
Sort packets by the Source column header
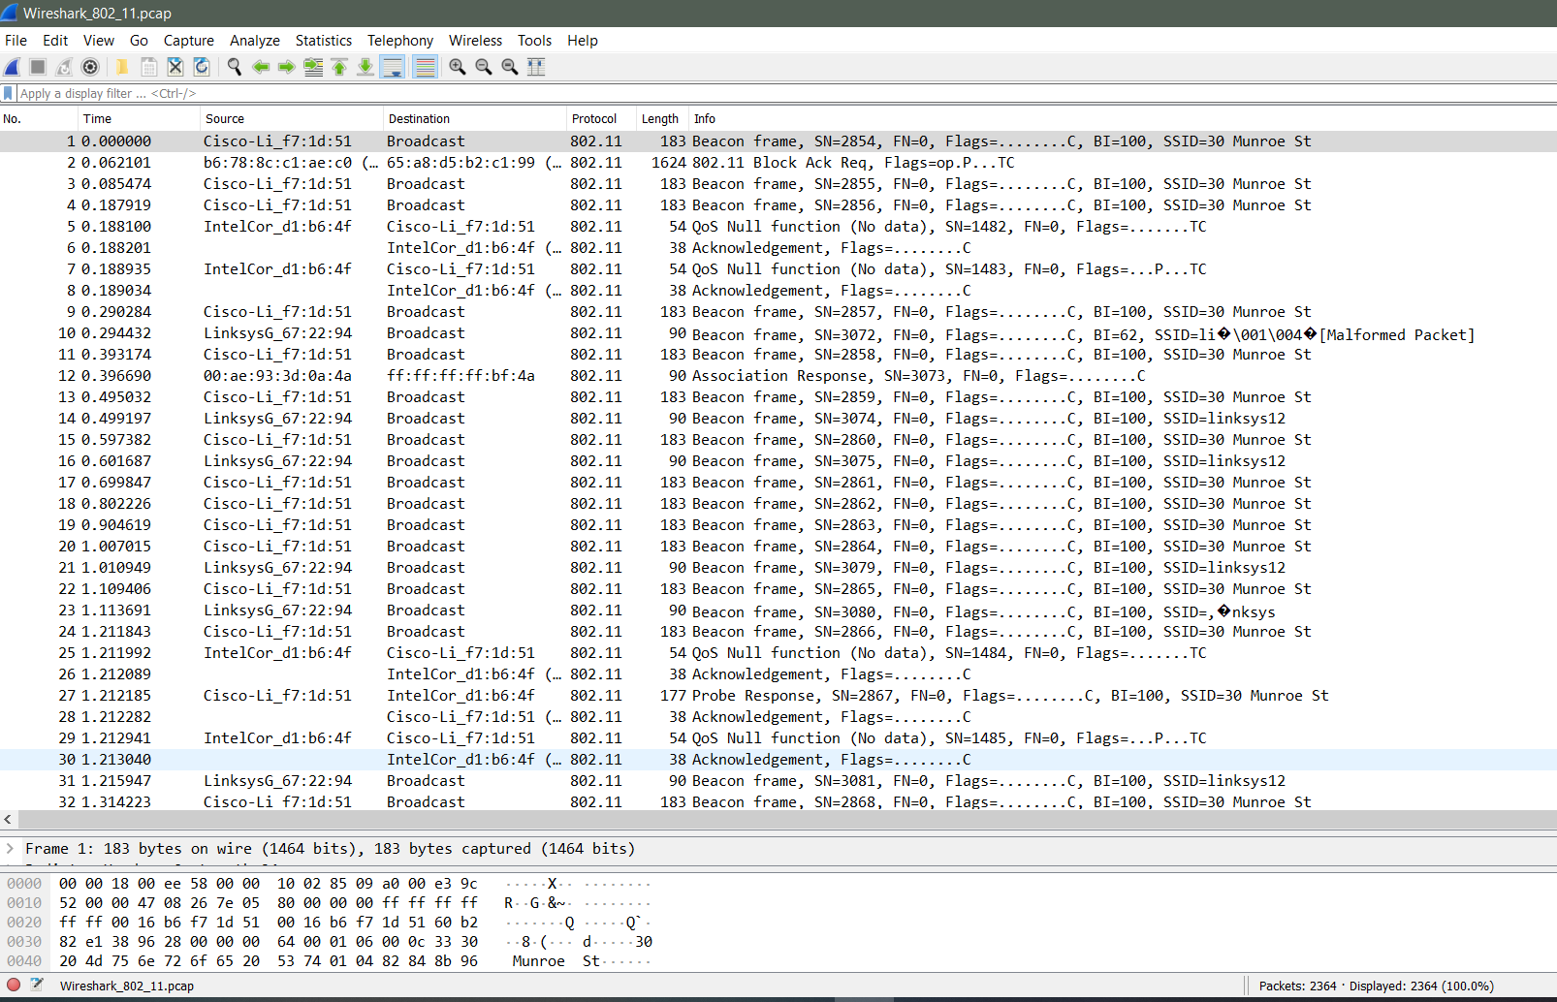tap(292, 119)
